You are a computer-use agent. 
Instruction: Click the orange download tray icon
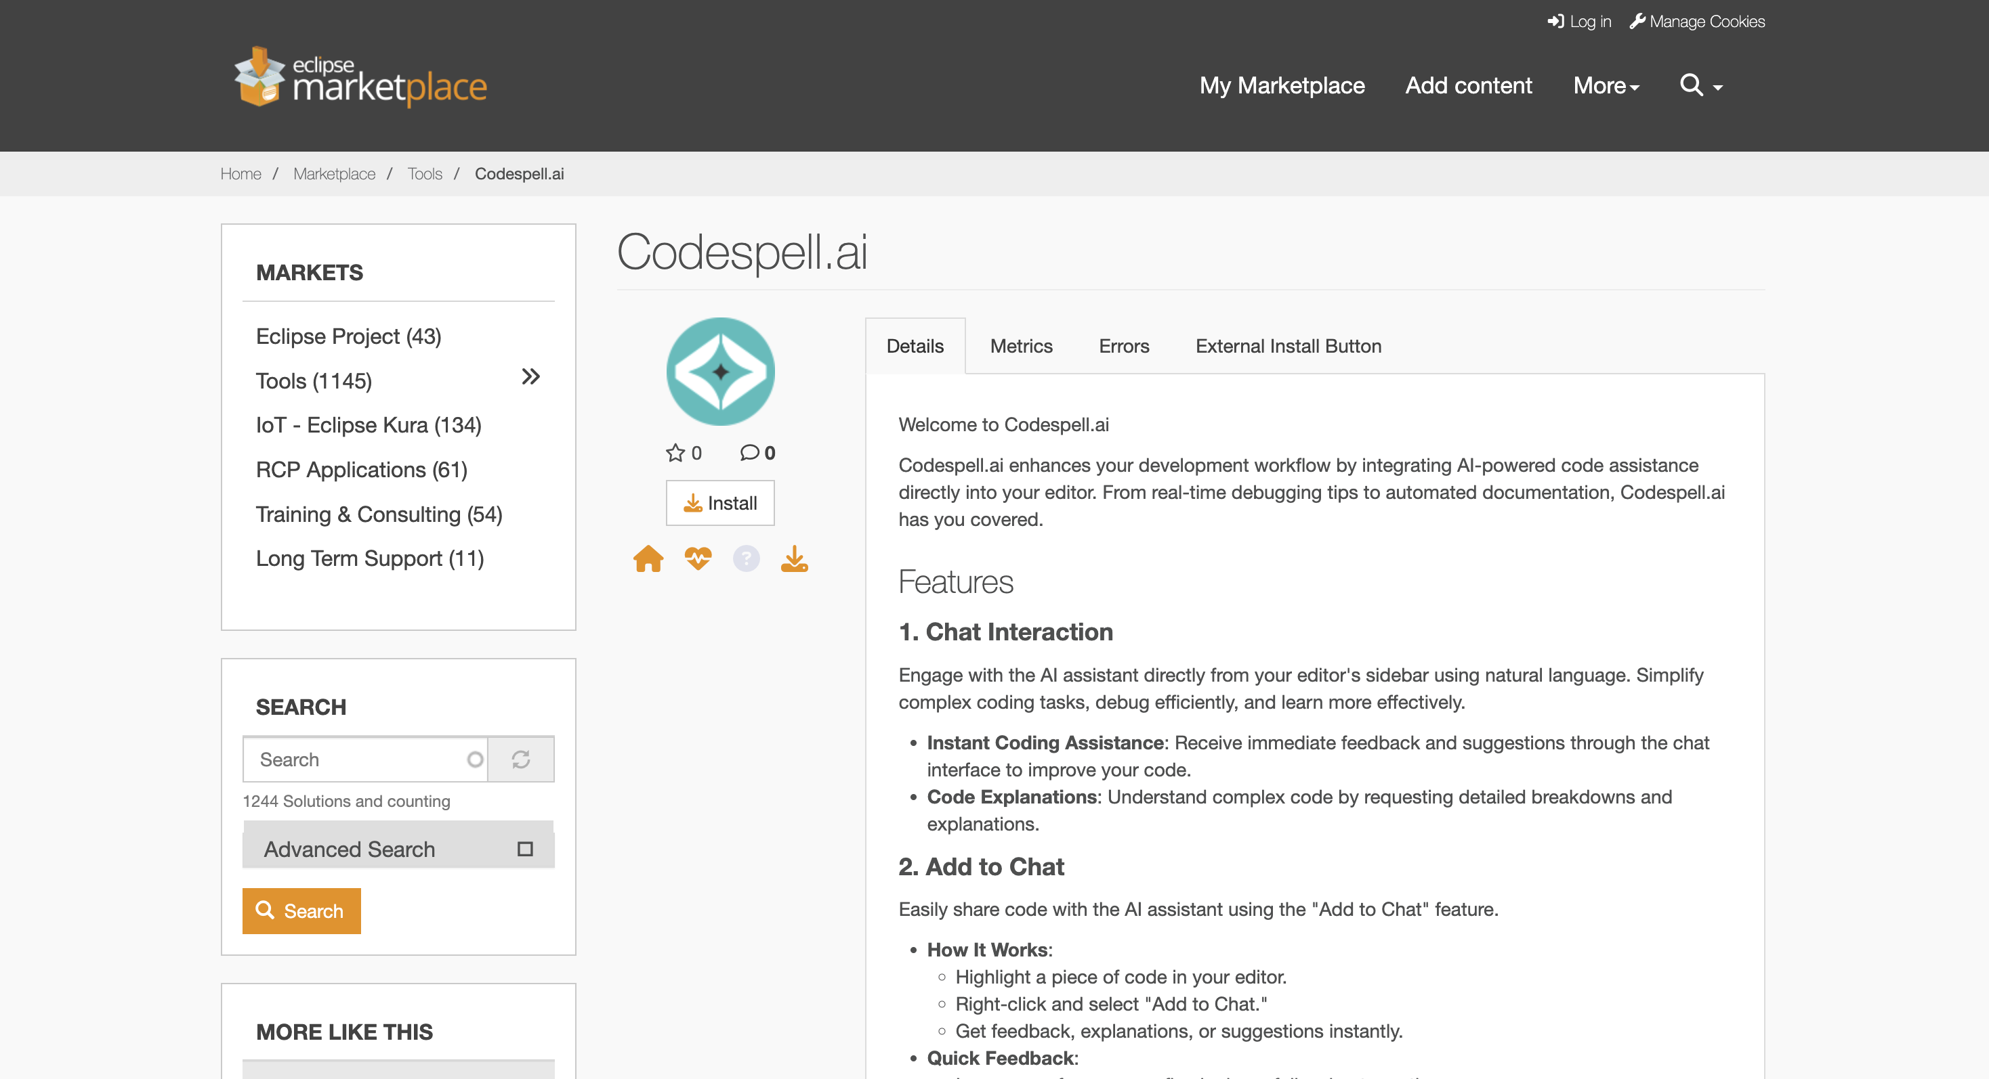tap(794, 558)
